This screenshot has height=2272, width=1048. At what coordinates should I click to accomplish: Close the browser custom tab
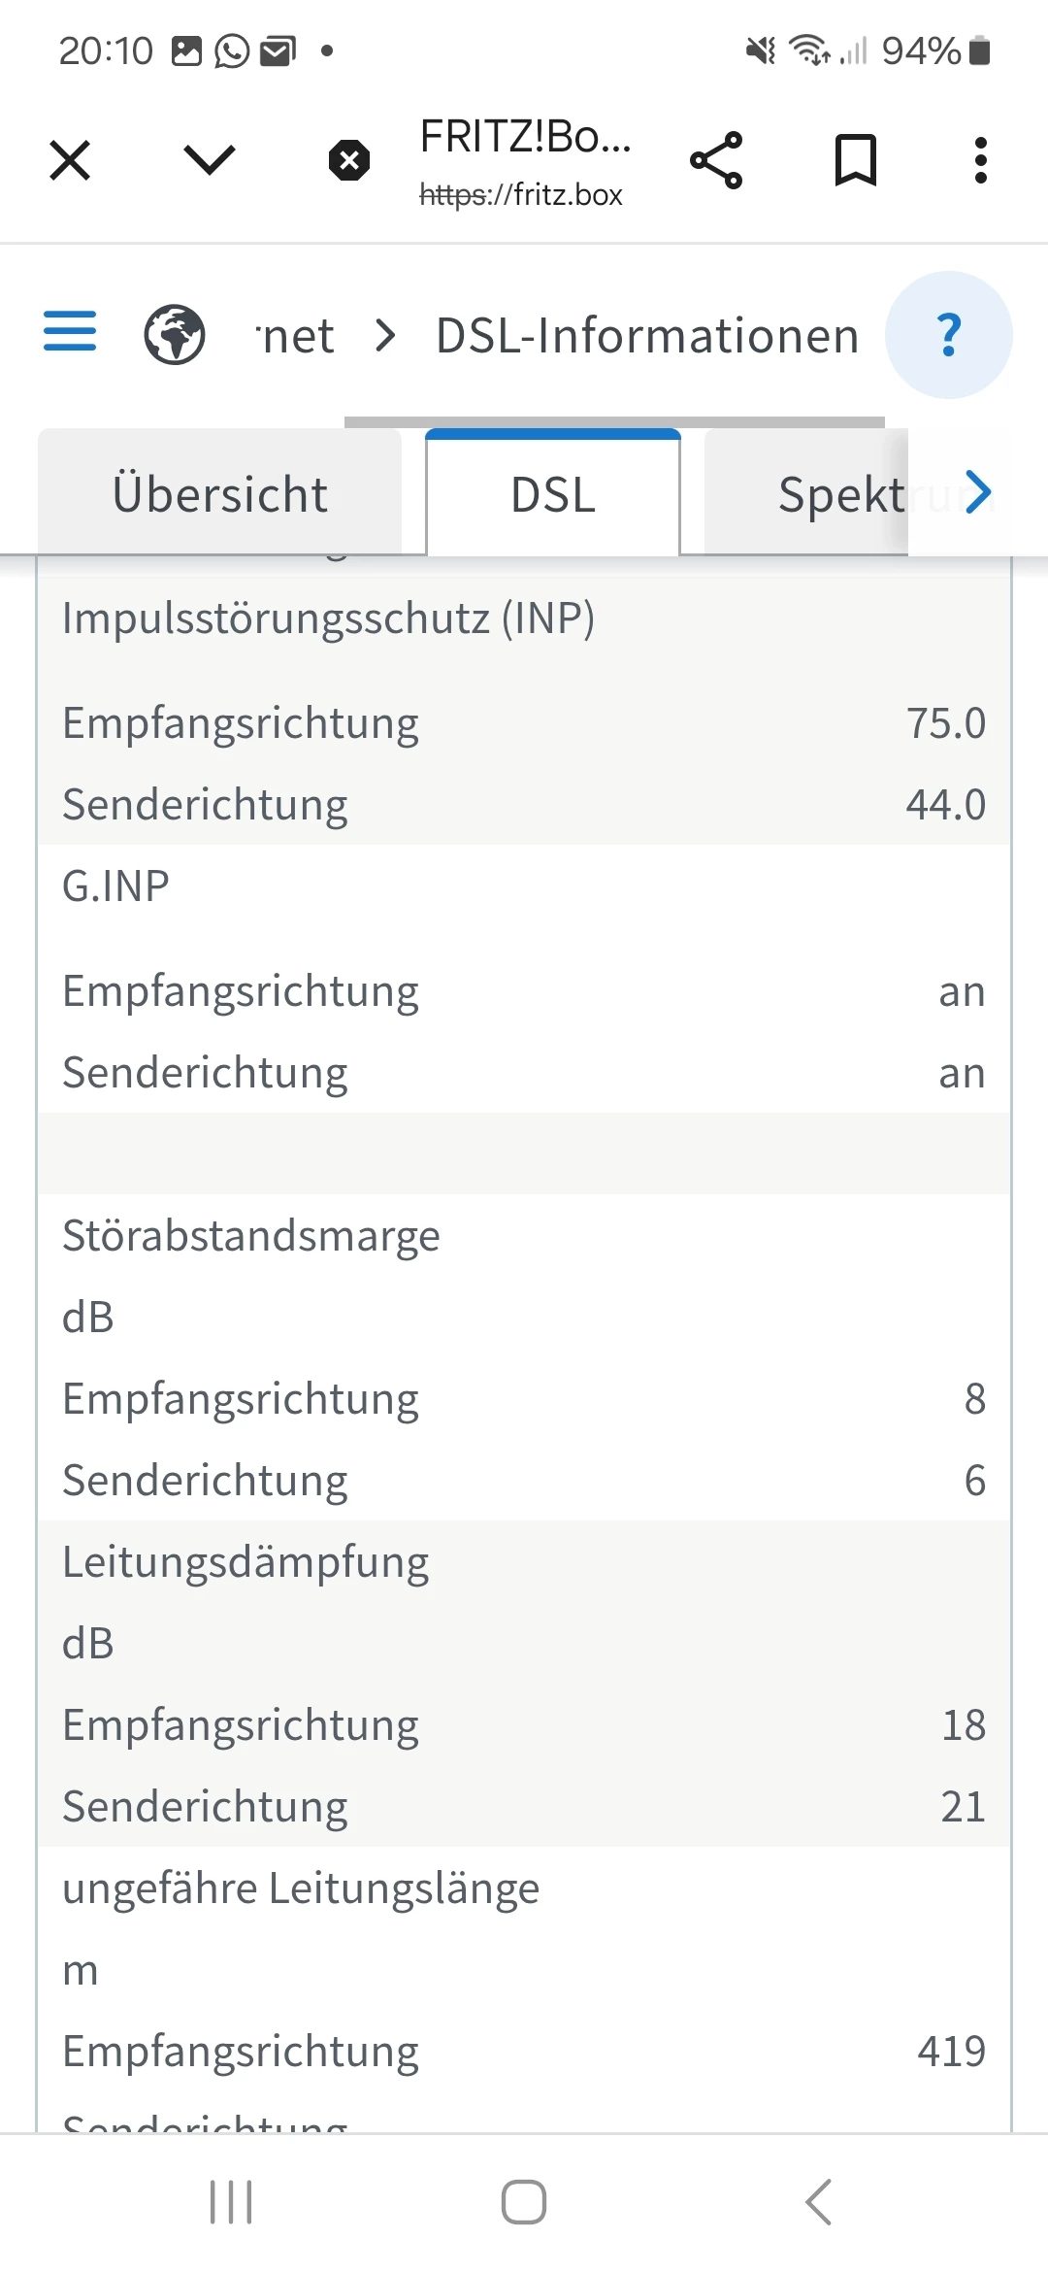pos(70,160)
